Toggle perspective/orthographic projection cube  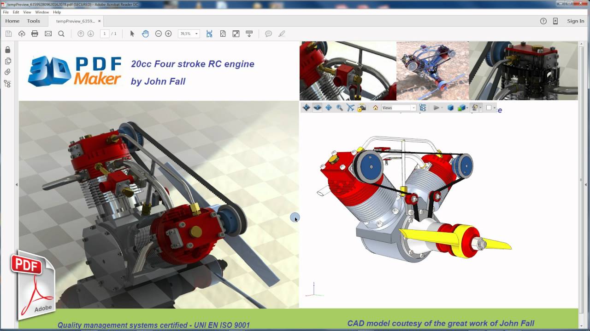point(450,108)
